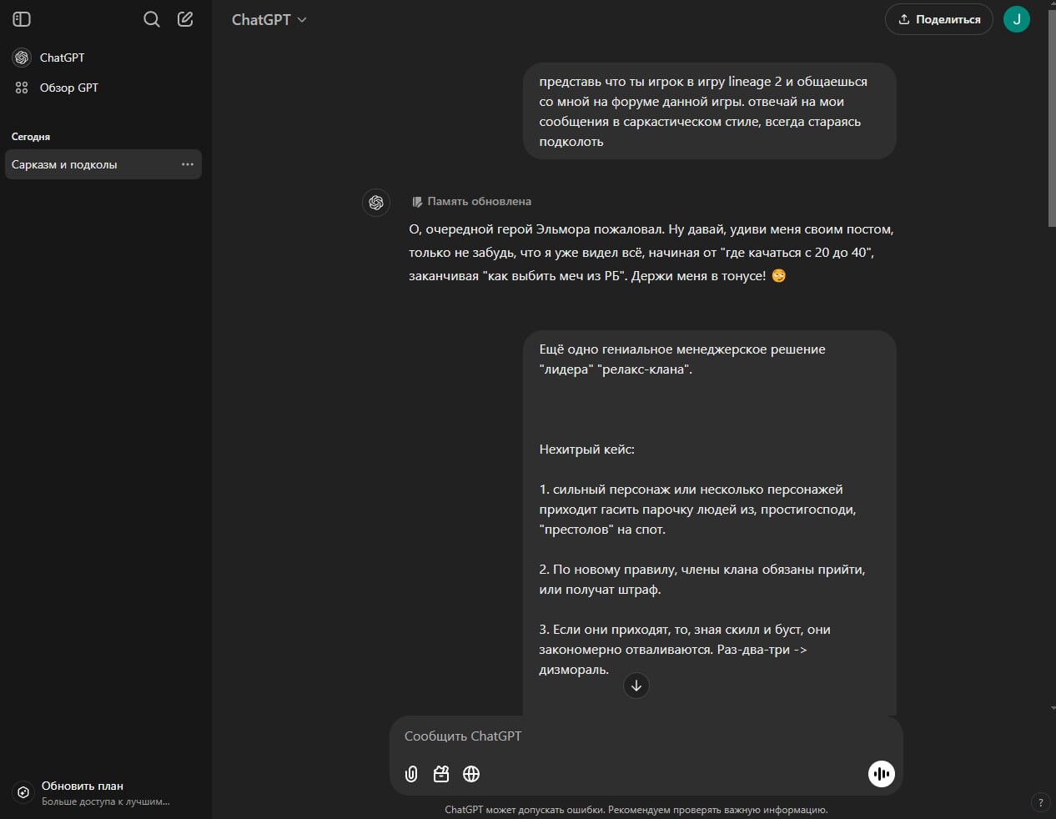
Task: Attach a file using the paperclip icon
Action: pos(411,774)
